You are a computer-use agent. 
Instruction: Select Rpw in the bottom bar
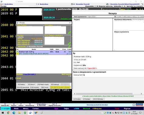56,109
